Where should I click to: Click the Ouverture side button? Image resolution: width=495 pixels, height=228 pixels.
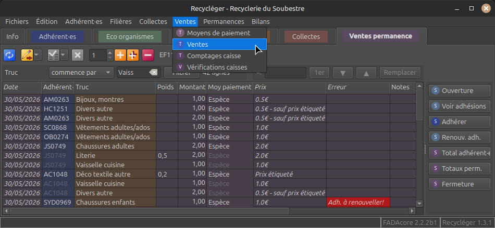(460, 90)
